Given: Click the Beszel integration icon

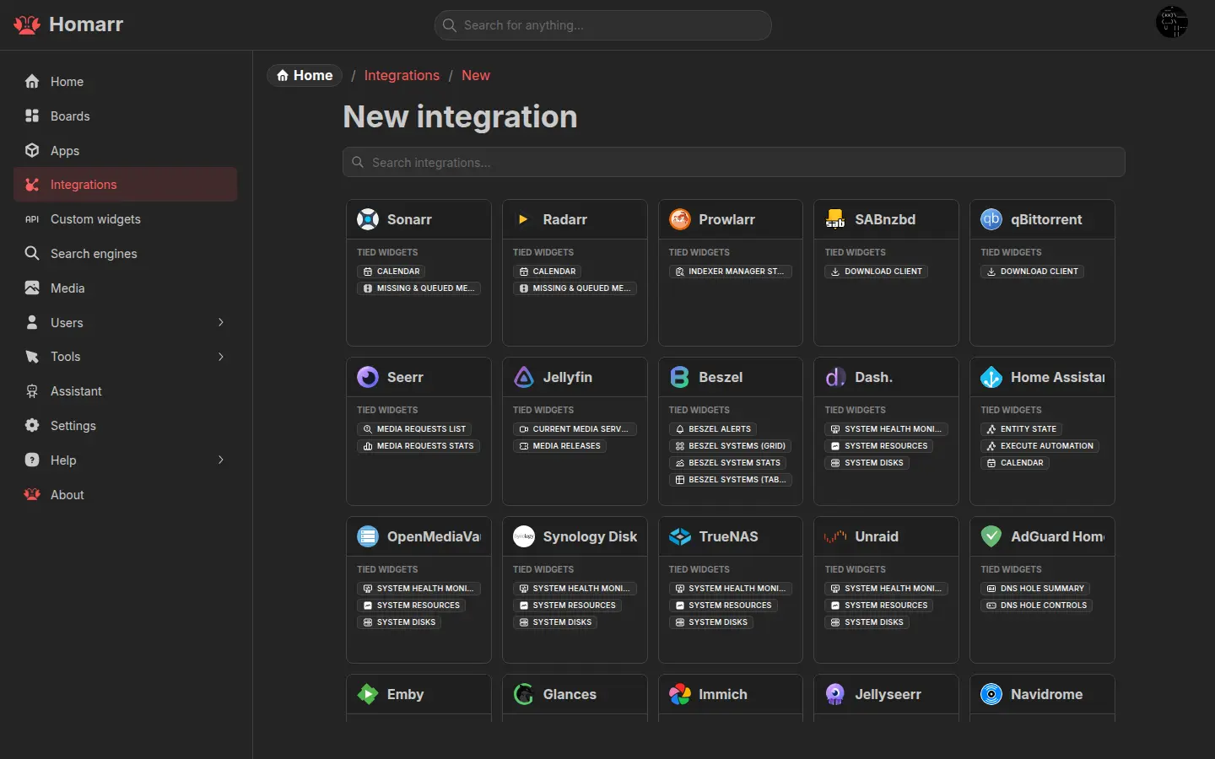Looking at the screenshot, I should (680, 377).
